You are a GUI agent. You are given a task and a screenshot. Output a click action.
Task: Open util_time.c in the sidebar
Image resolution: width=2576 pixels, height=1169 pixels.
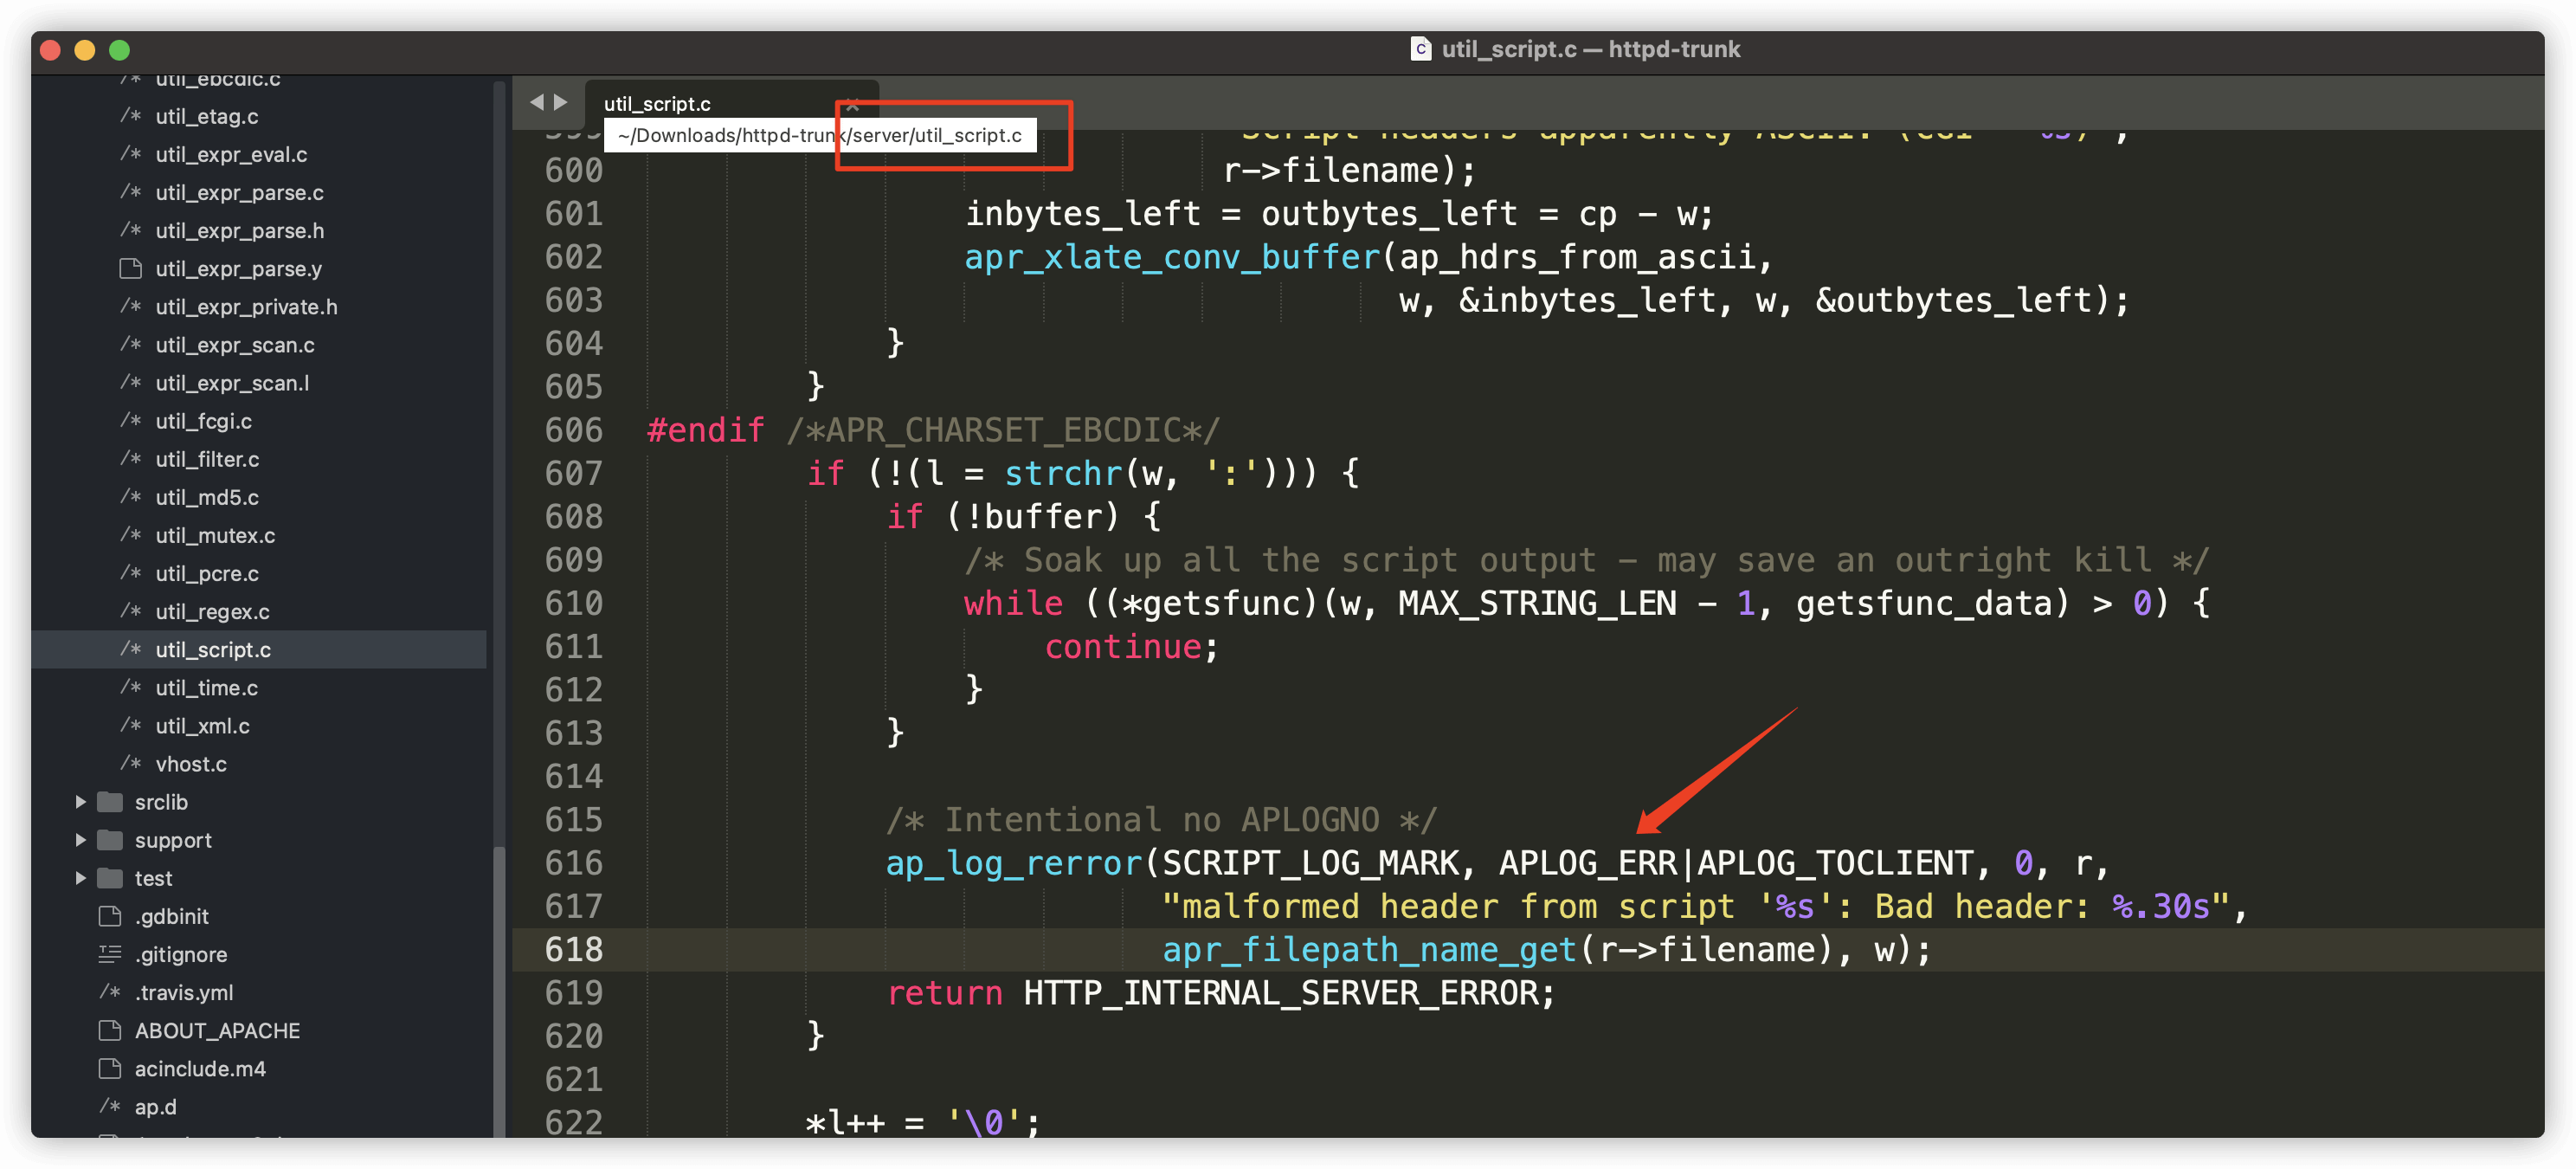pos(206,688)
